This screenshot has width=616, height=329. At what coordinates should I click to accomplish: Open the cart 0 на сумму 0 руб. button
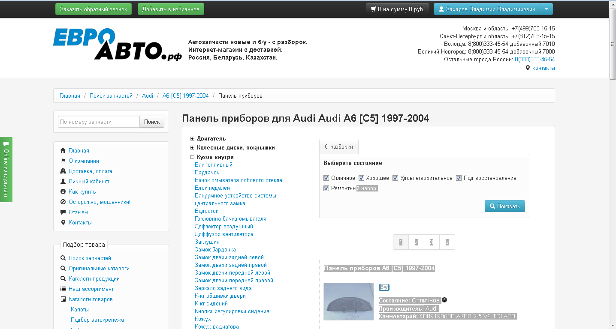click(398, 9)
